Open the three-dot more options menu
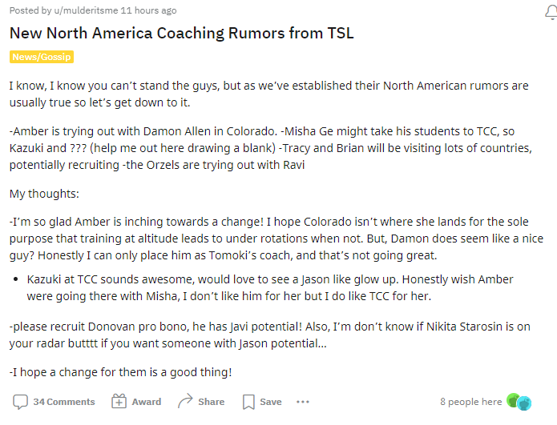The width and height of the screenshot is (557, 425). [302, 401]
